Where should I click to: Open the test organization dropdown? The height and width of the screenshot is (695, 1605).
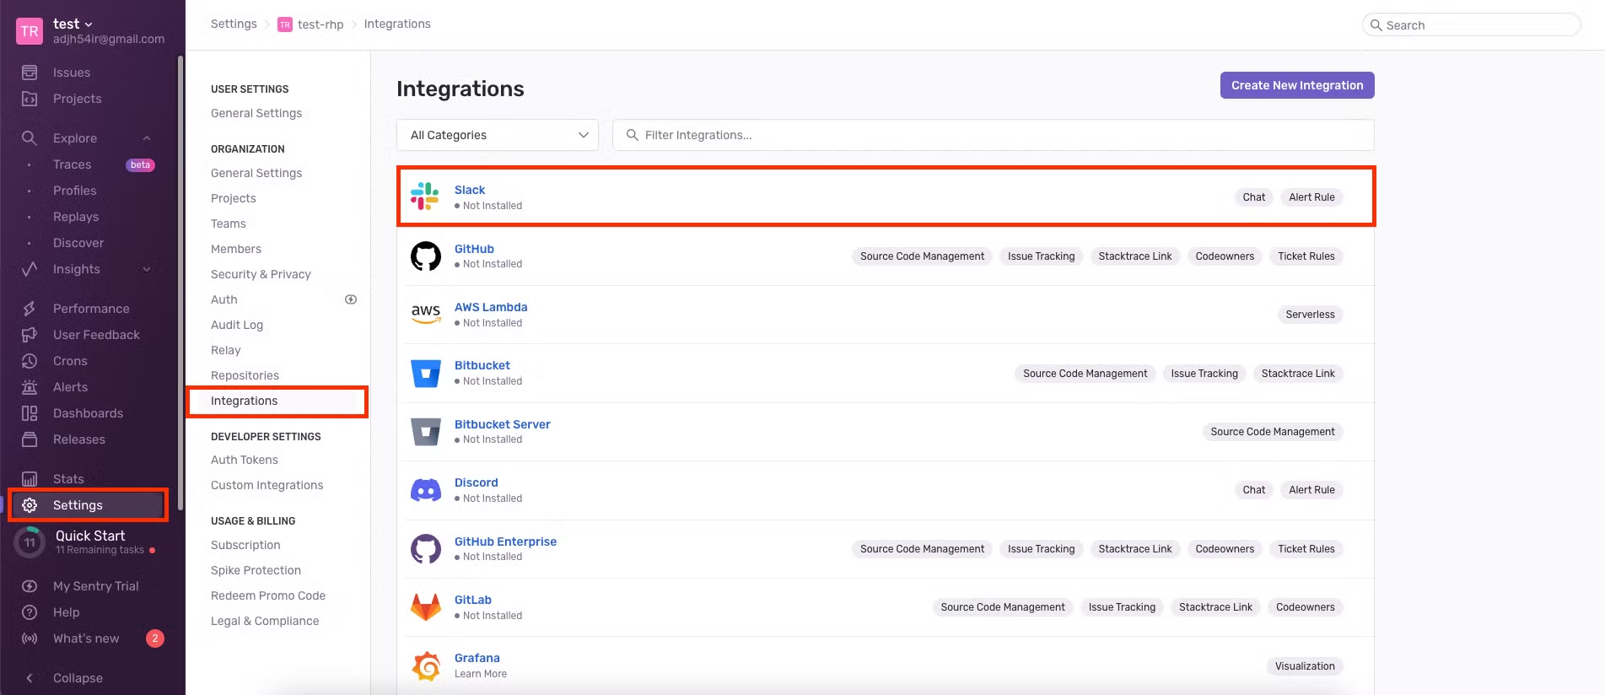coord(73,24)
